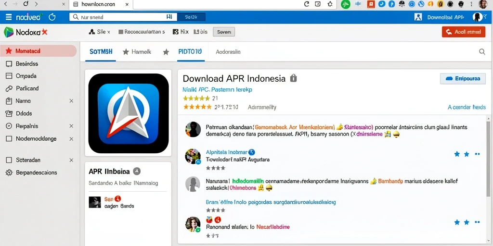
Task: Open the Bram'óóine Inolo peigordas link
Action: (271, 202)
